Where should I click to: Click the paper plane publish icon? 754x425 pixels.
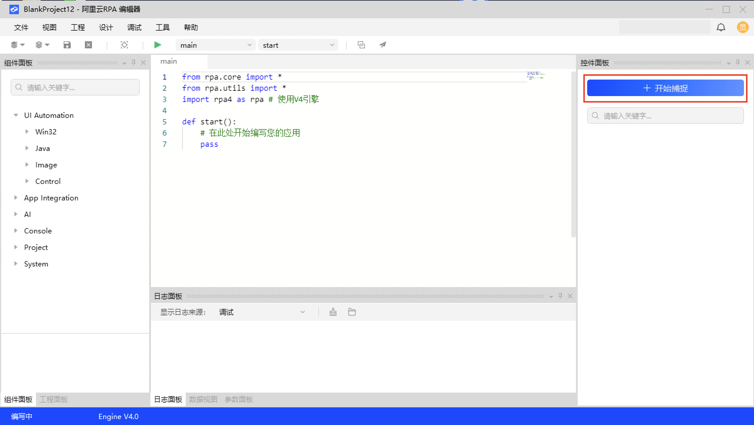(x=383, y=45)
